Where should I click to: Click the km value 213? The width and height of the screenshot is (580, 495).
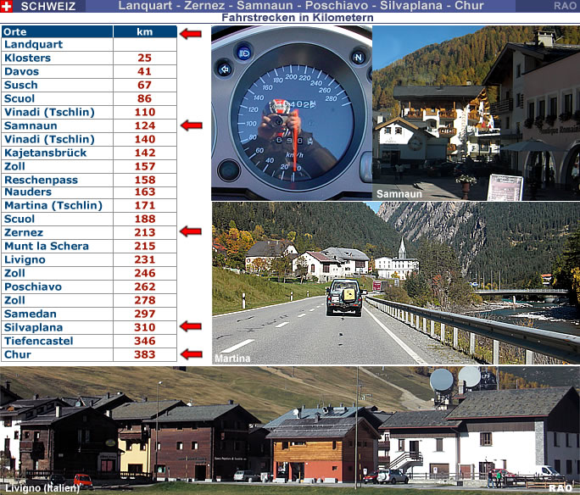coord(145,232)
